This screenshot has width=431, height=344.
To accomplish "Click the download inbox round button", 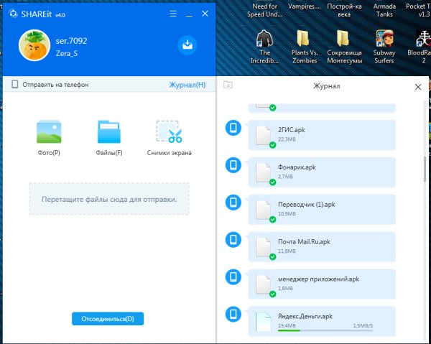I will pyautogui.click(x=187, y=45).
